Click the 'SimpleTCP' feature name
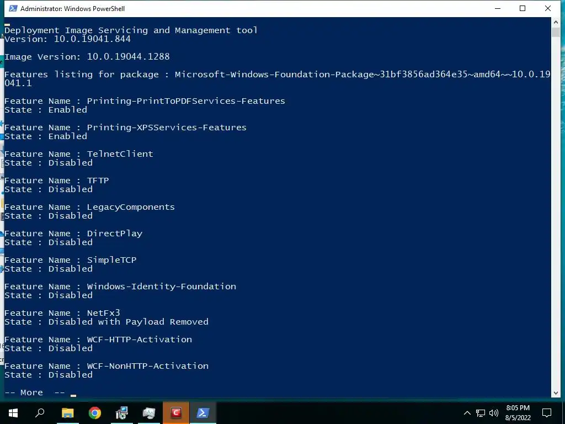The width and height of the screenshot is (565, 424). 111,260
